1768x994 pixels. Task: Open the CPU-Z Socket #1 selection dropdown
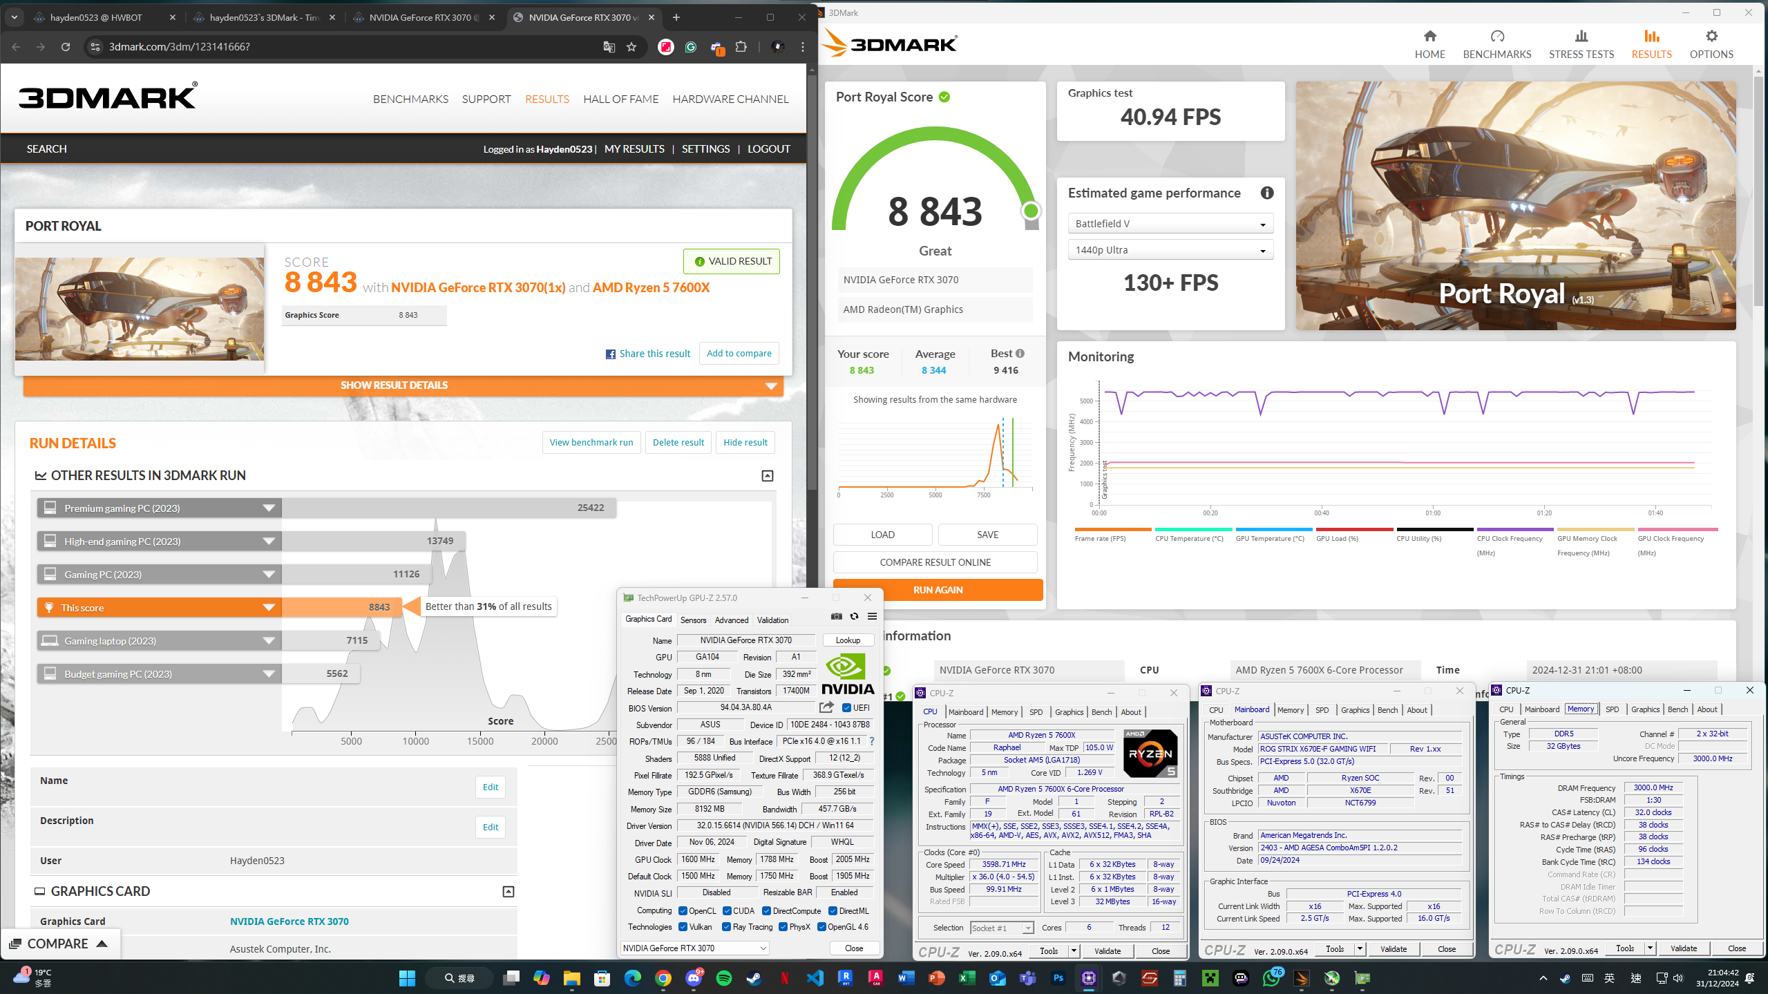pyautogui.click(x=1001, y=928)
